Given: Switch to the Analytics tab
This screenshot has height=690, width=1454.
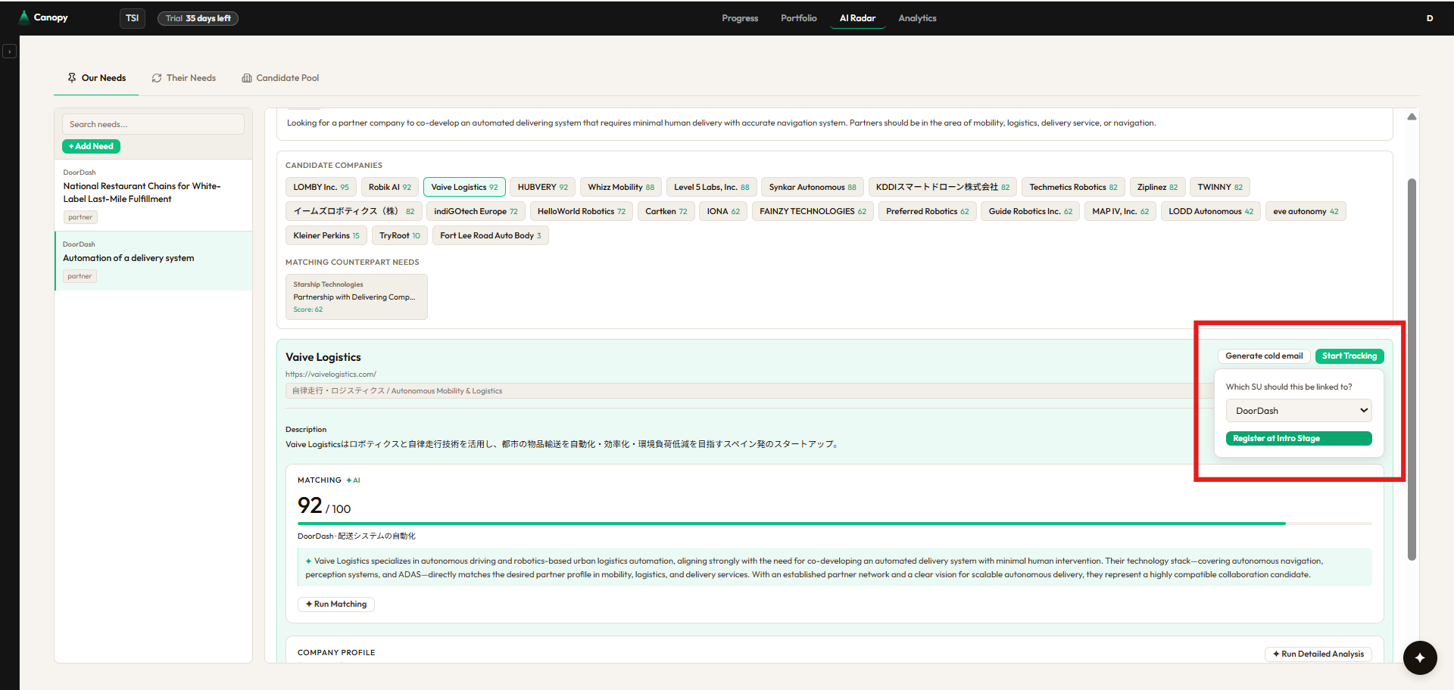Looking at the screenshot, I should (x=917, y=18).
